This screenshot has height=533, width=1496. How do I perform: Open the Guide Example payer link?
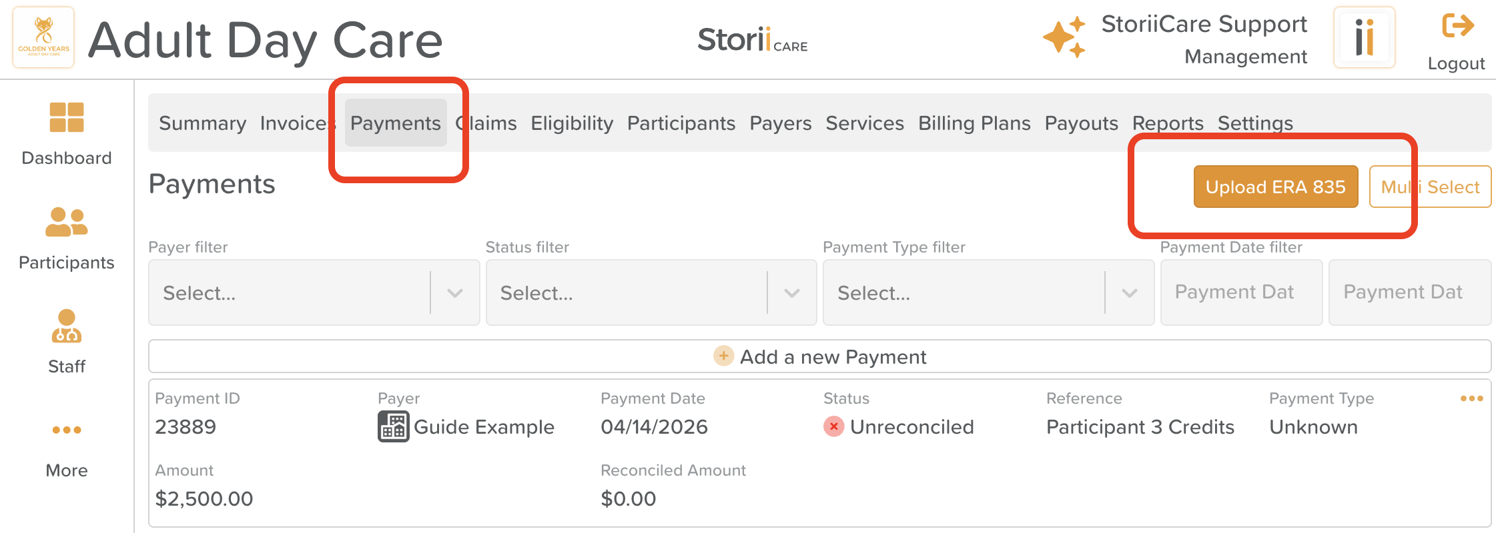pos(484,427)
